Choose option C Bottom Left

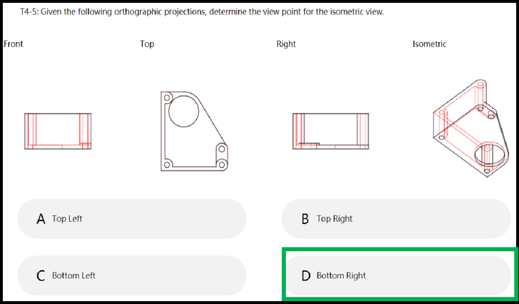(132, 275)
